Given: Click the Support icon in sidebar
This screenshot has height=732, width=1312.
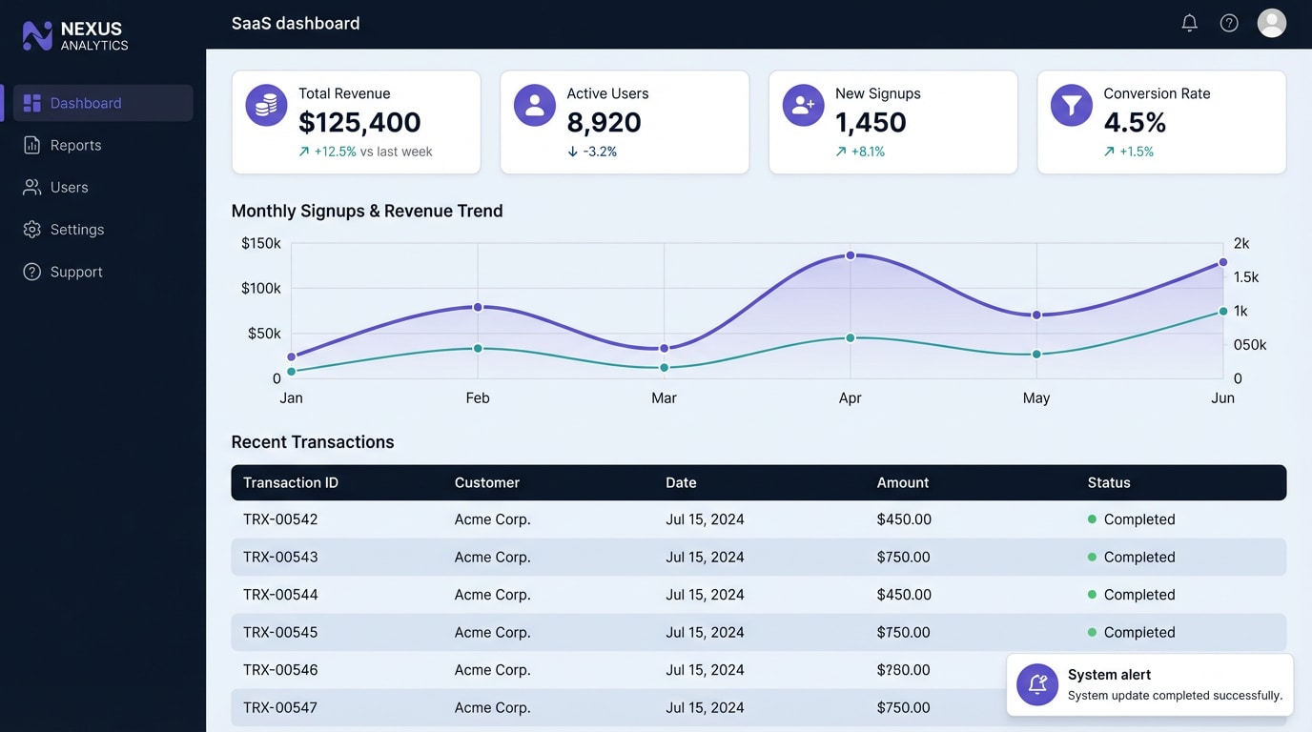Looking at the screenshot, I should point(31,271).
